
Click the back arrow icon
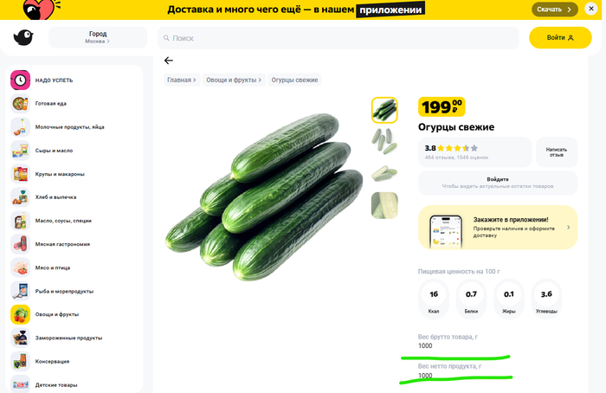[169, 61]
